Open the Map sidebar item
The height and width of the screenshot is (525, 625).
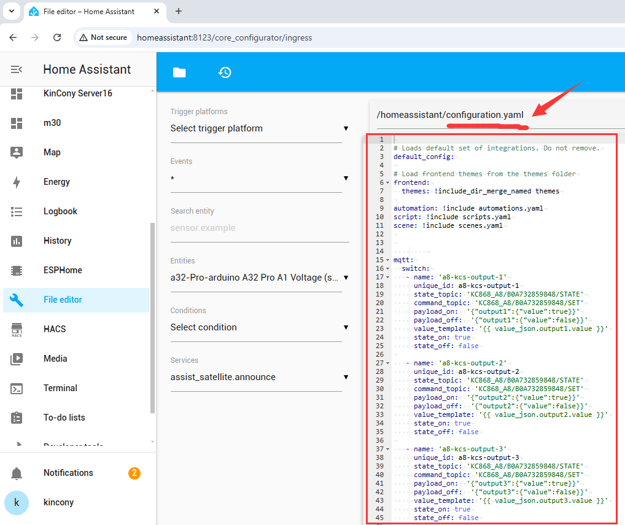[x=52, y=152]
